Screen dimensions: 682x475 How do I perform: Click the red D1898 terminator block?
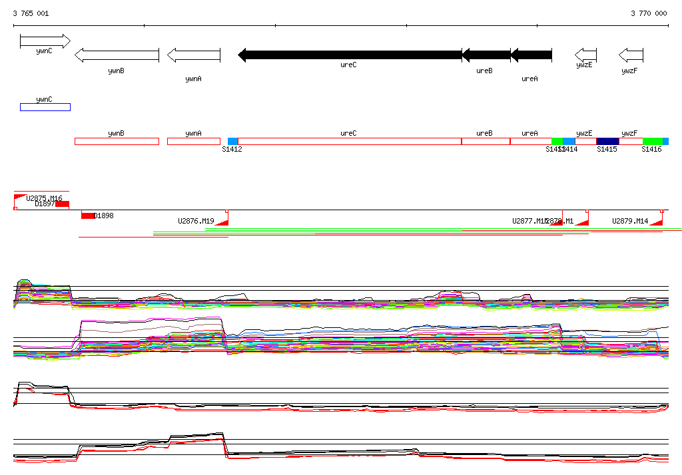[89, 216]
